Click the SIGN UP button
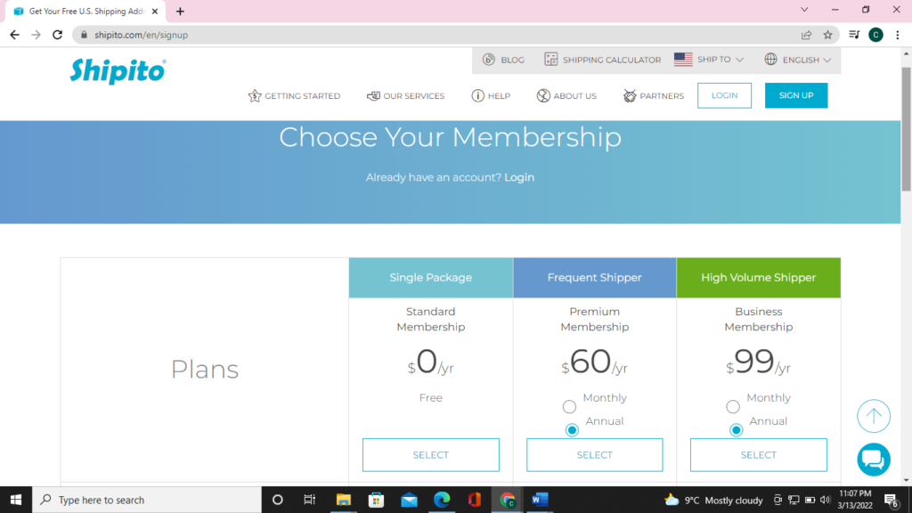 click(796, 95)
